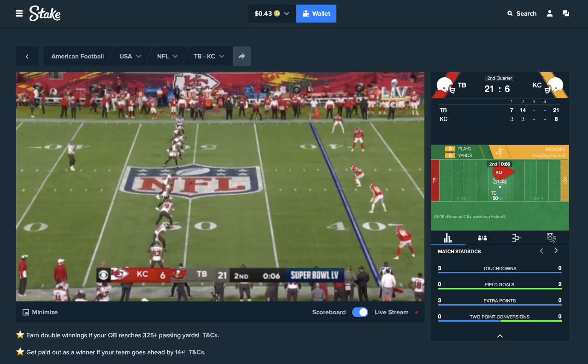Viewport: 588px width, 364px height.
Task: Click the red KO possession marker
Action: pos(503,172)
